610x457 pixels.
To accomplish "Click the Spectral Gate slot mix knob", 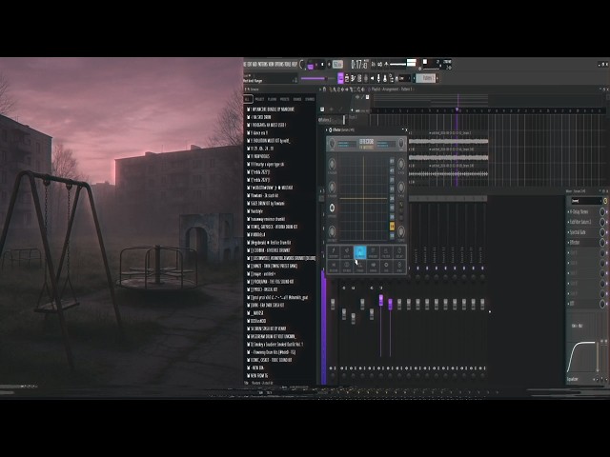I will (602, 232).
